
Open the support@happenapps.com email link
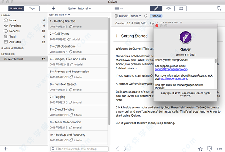[x=171, y=69]
